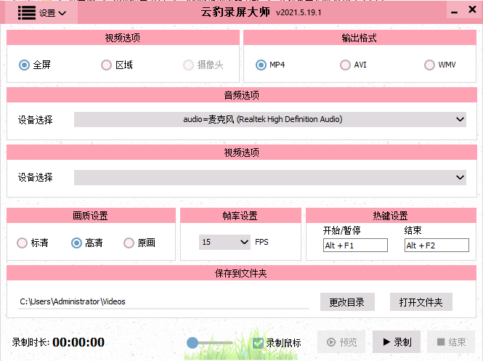
Task: Close the screen recorder window
Action: pos(472,9)
